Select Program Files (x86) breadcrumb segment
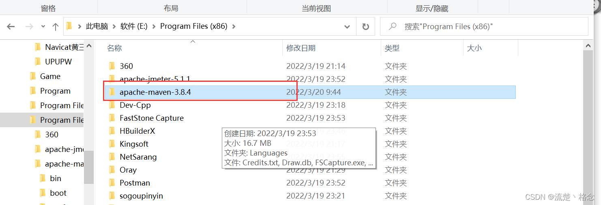 click(x=194, y=26)
